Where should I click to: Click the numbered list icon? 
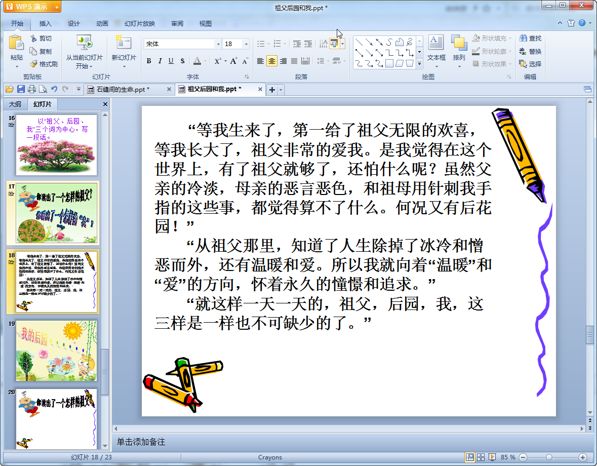click(x=277, y=44)
